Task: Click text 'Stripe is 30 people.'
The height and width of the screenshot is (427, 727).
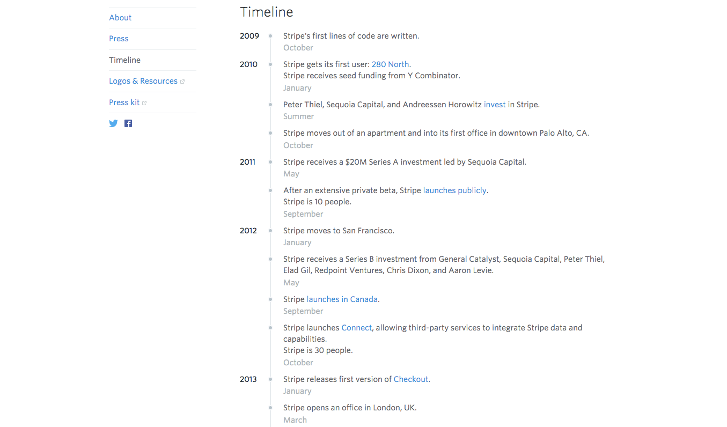Action: click(318, 350)
